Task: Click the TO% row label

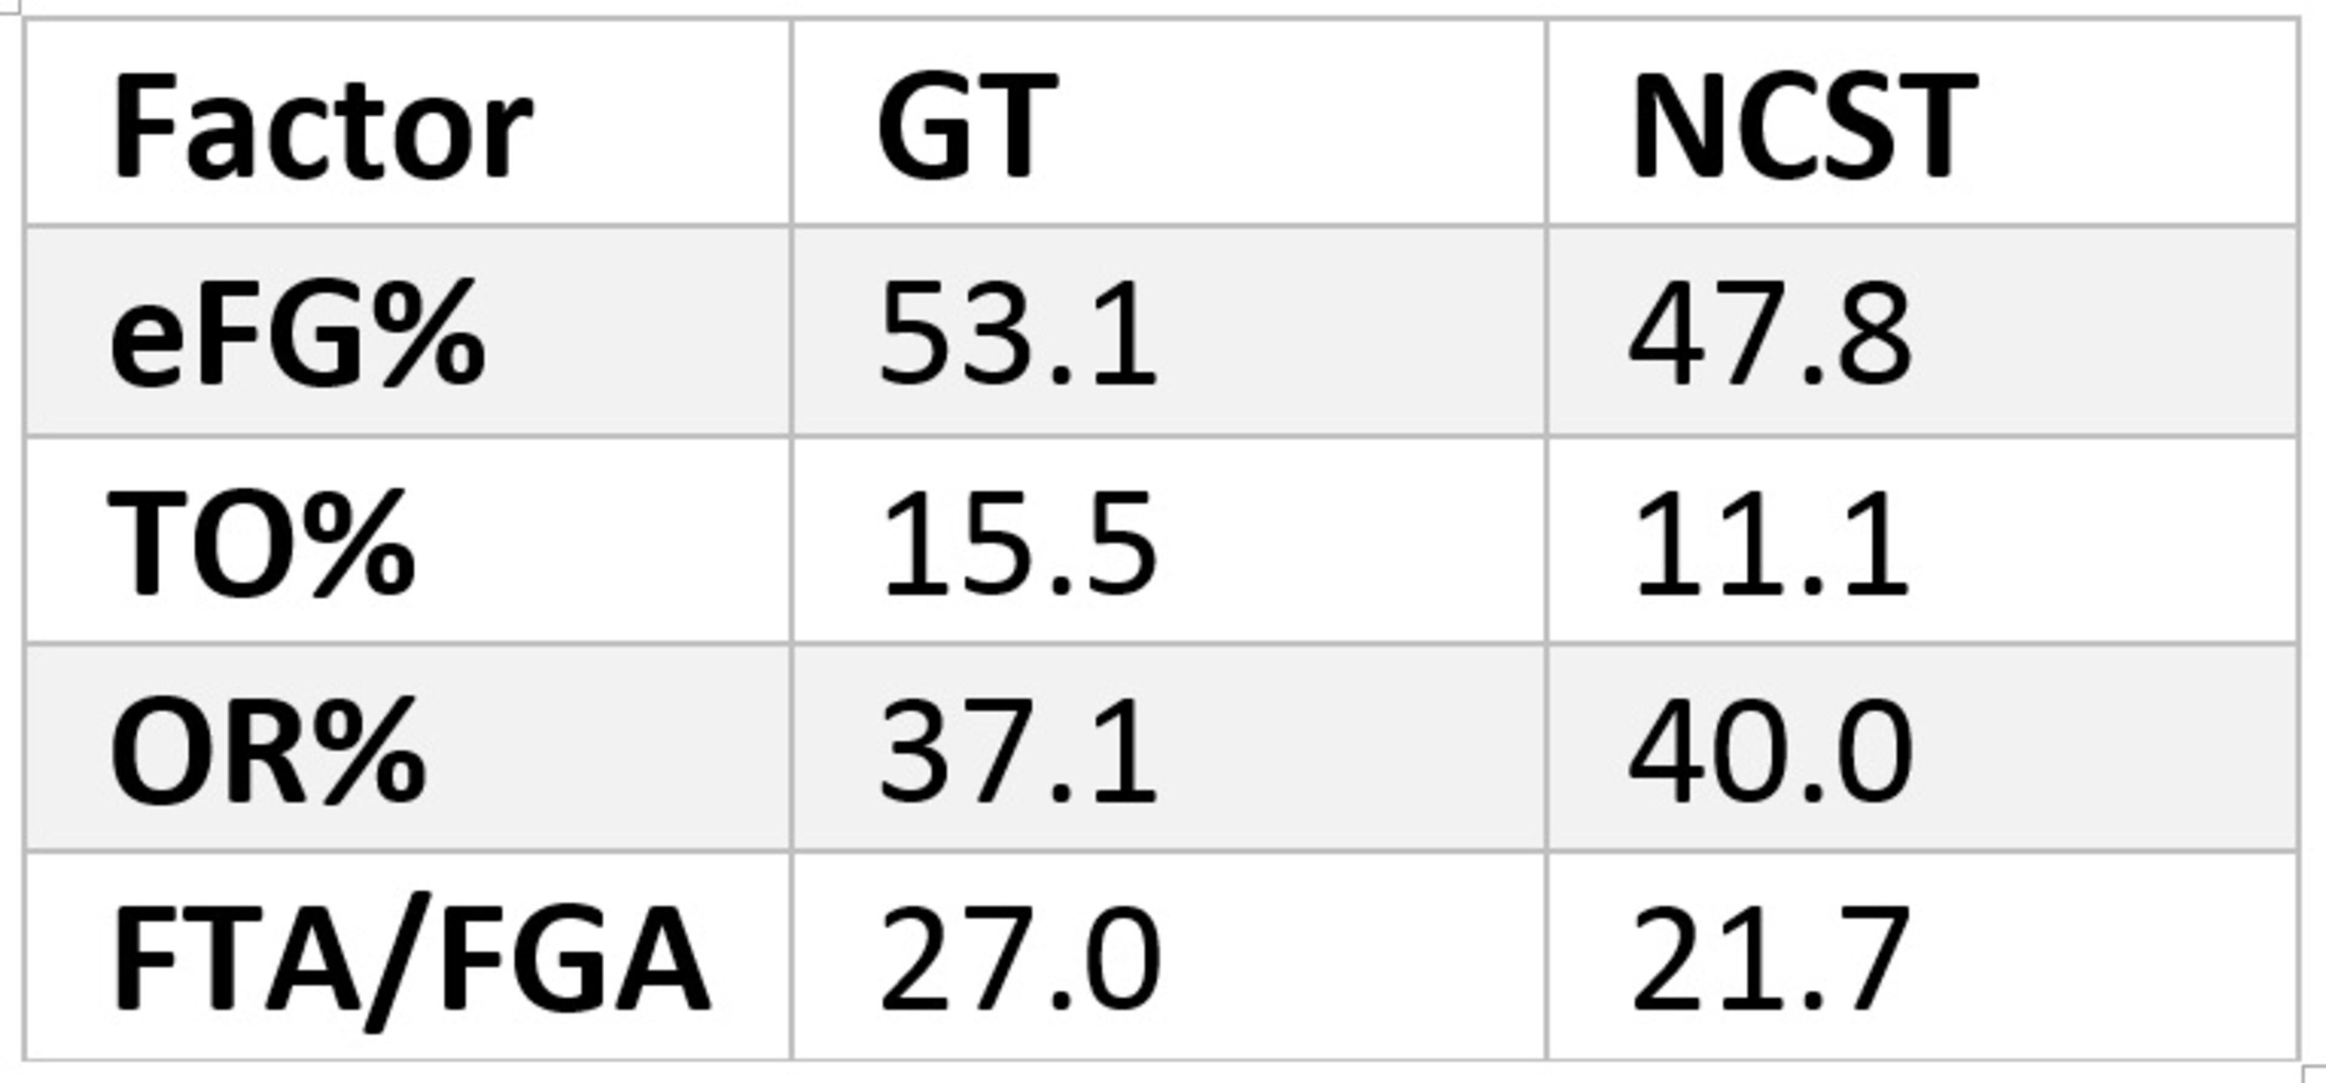Action: click(262, 541)
